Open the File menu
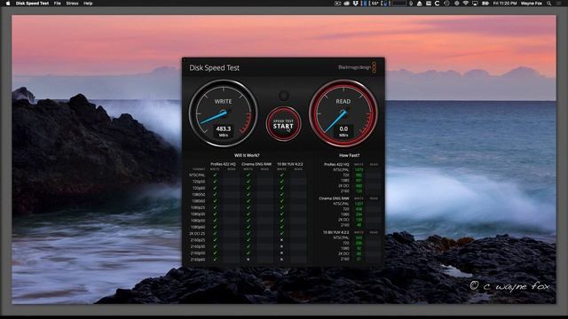Screen dimensions: 568x319 click(57, 4)
